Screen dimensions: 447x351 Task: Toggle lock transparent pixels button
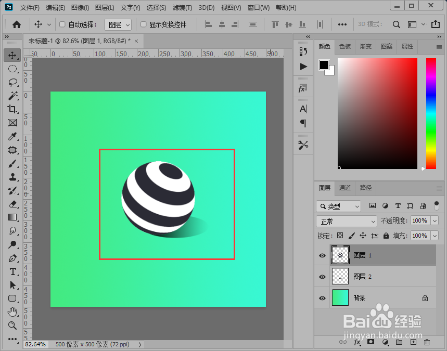pos(340,236)
